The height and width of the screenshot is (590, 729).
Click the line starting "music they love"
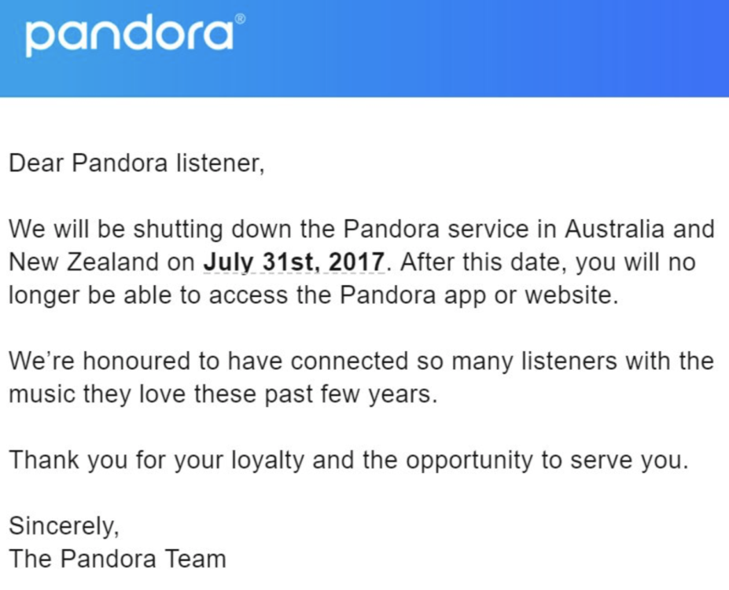(x=222, y=394)
